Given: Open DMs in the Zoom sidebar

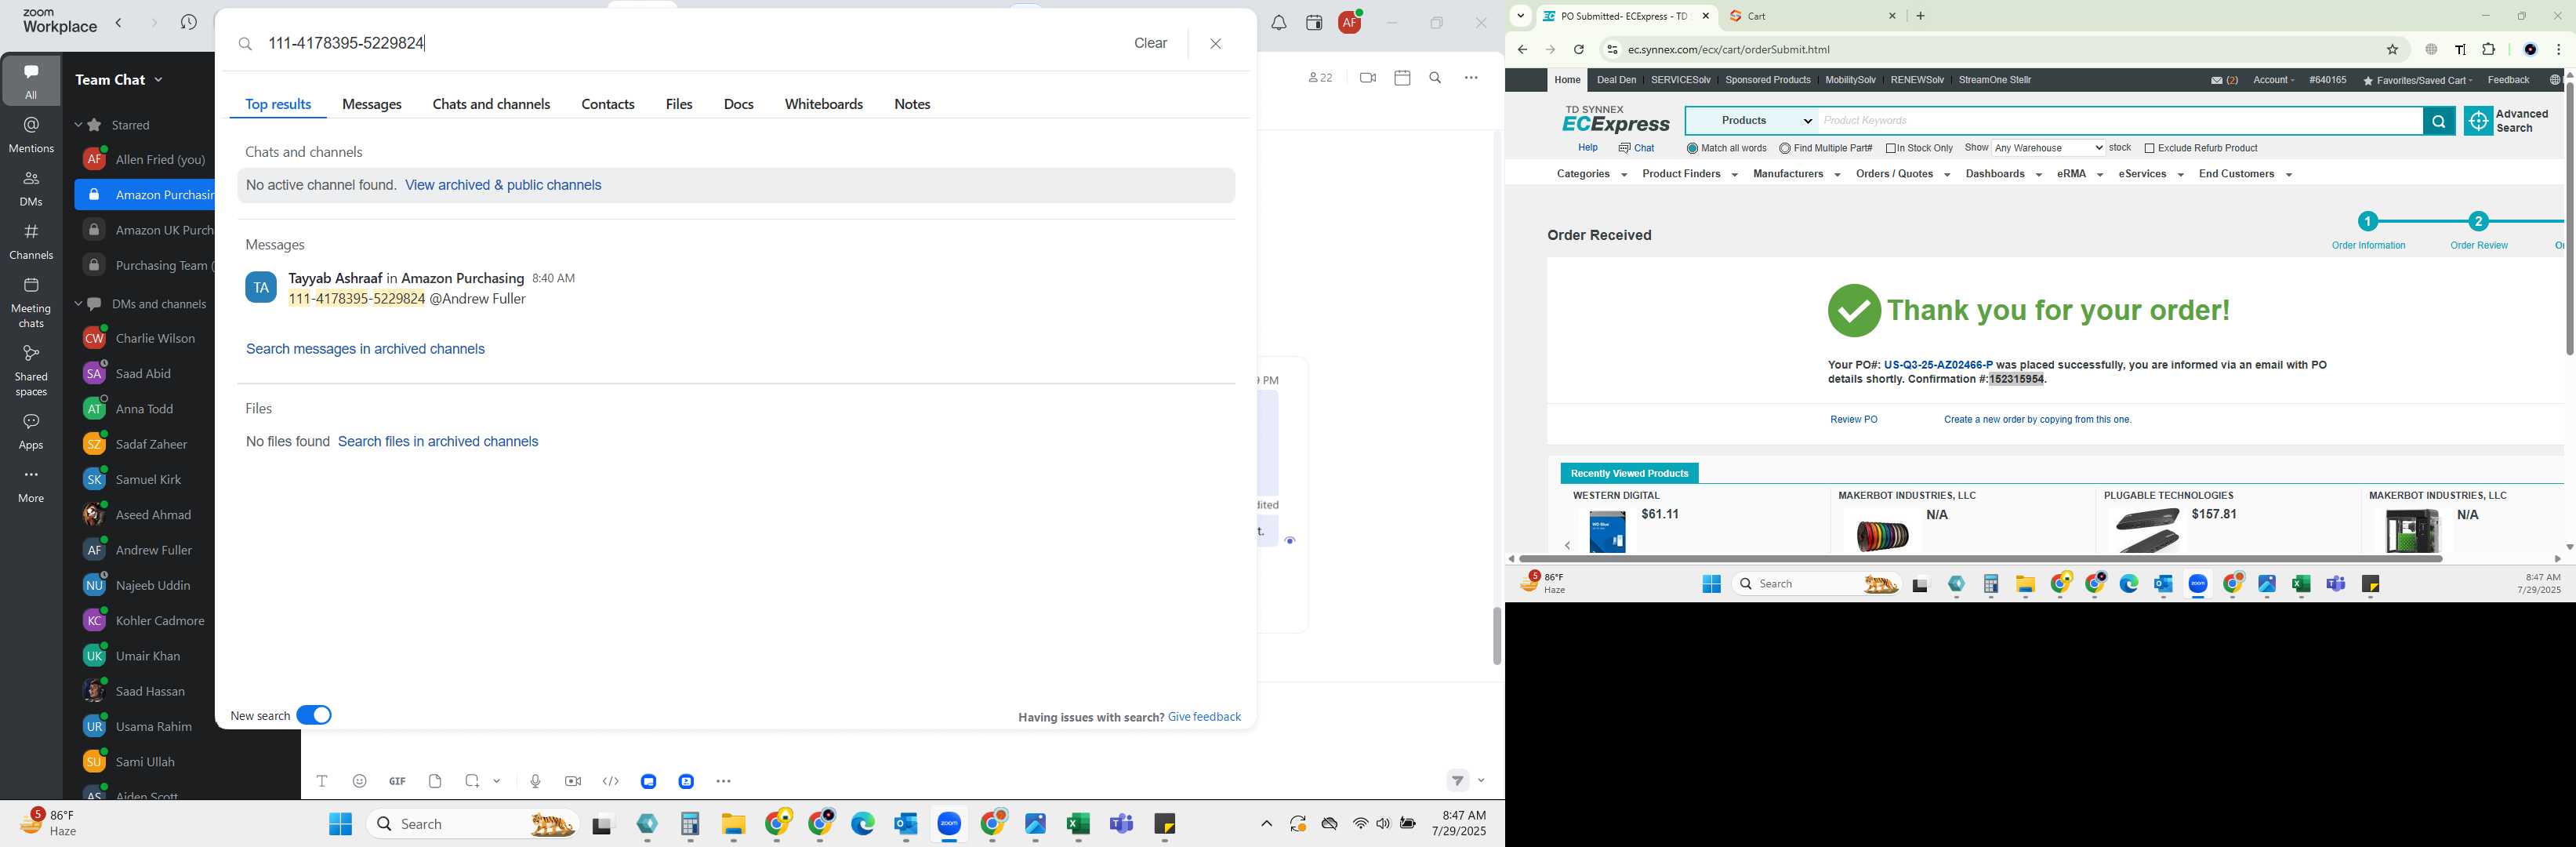Looking at the screenshot, I should coord(31,188).
